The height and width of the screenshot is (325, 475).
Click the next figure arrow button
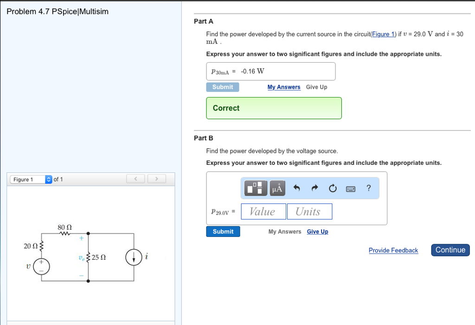(x=157, y=179)
